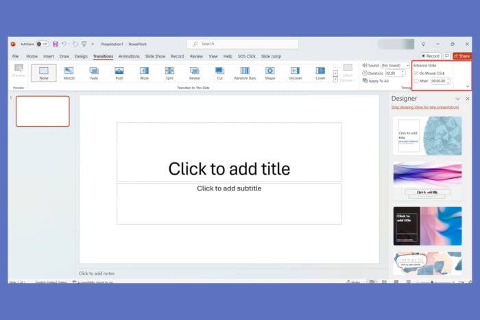480x320 pixels.
Task: Click to add notes area
Action: coord(97,273)
